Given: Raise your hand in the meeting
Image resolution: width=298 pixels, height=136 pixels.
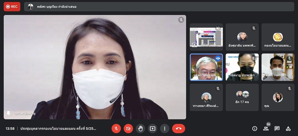Looking at the screenshot, I should pos(140,128).
